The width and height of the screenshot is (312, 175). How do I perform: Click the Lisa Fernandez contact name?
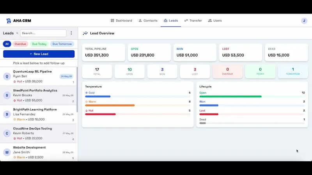24,114
